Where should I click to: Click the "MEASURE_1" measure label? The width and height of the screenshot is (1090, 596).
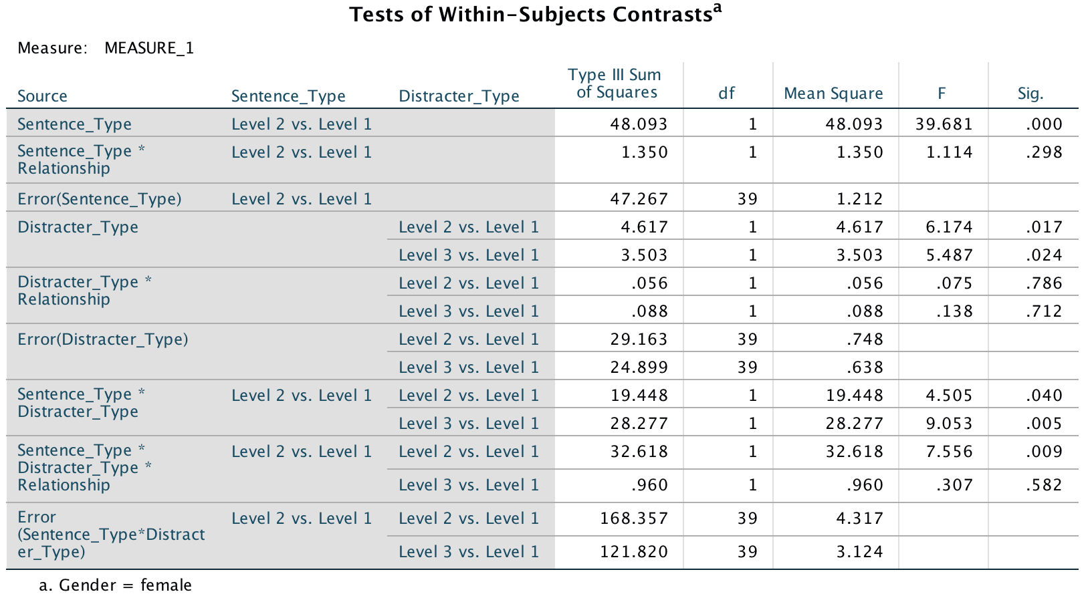click(149, 48)
